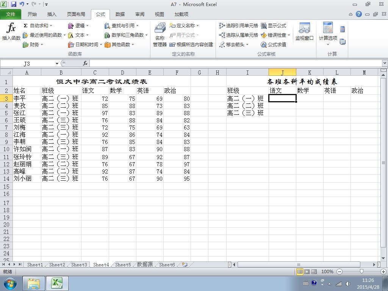Click Trace Precedents (追踪引用单元格)

pos(238,25)
